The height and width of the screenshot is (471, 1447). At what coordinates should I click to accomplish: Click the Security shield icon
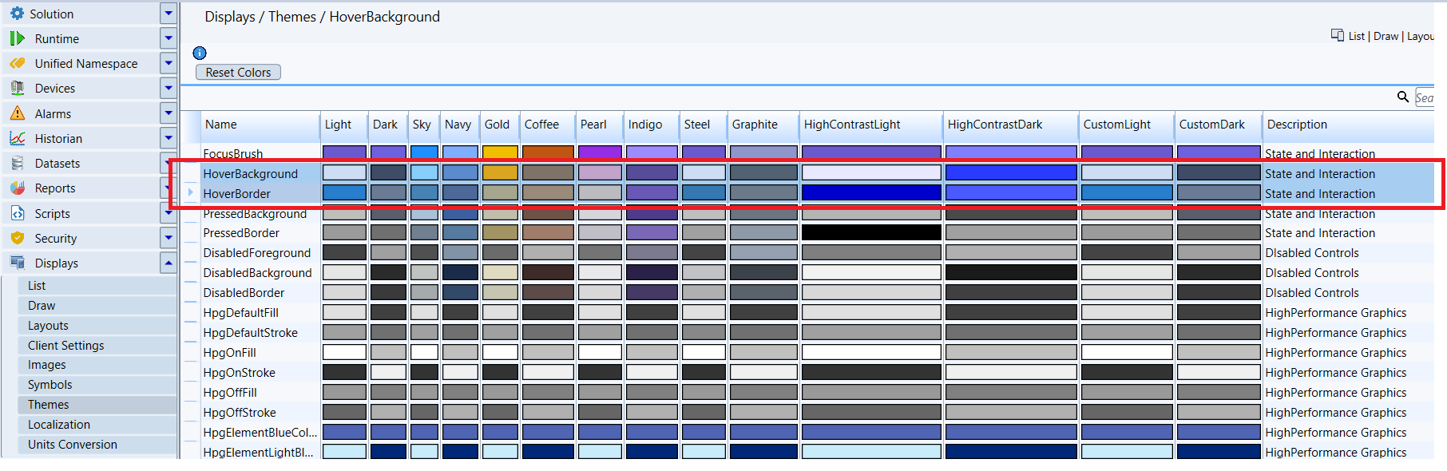click(x=17, y=238)
